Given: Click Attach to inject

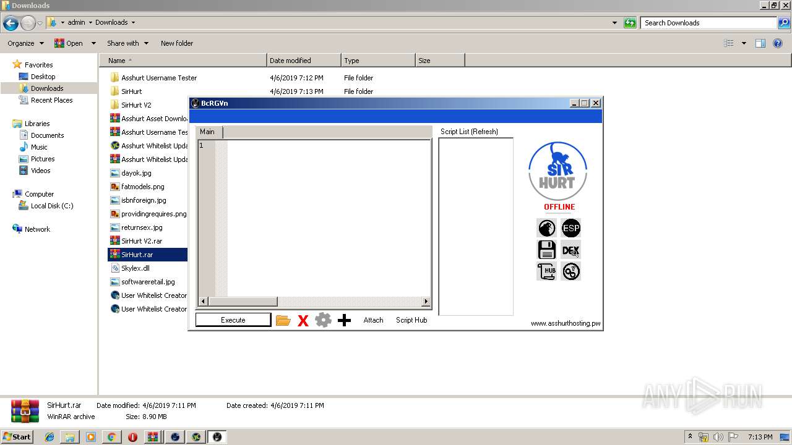Looking at the screenshot, I should 373,320.
